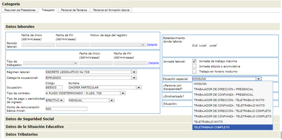Open the Régimen laboral dropdown
Image resolution: width=282 pixels, height=140 pixels.
coord(134,72)
